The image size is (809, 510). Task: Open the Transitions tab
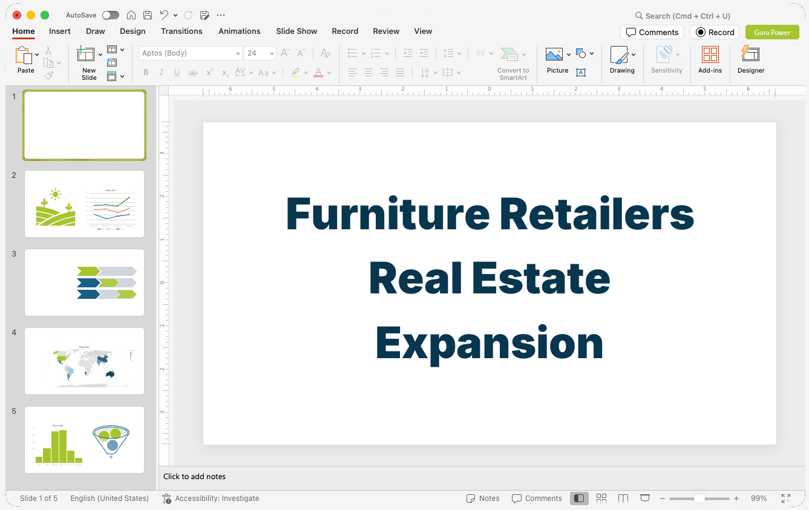[x=182, y=31]
